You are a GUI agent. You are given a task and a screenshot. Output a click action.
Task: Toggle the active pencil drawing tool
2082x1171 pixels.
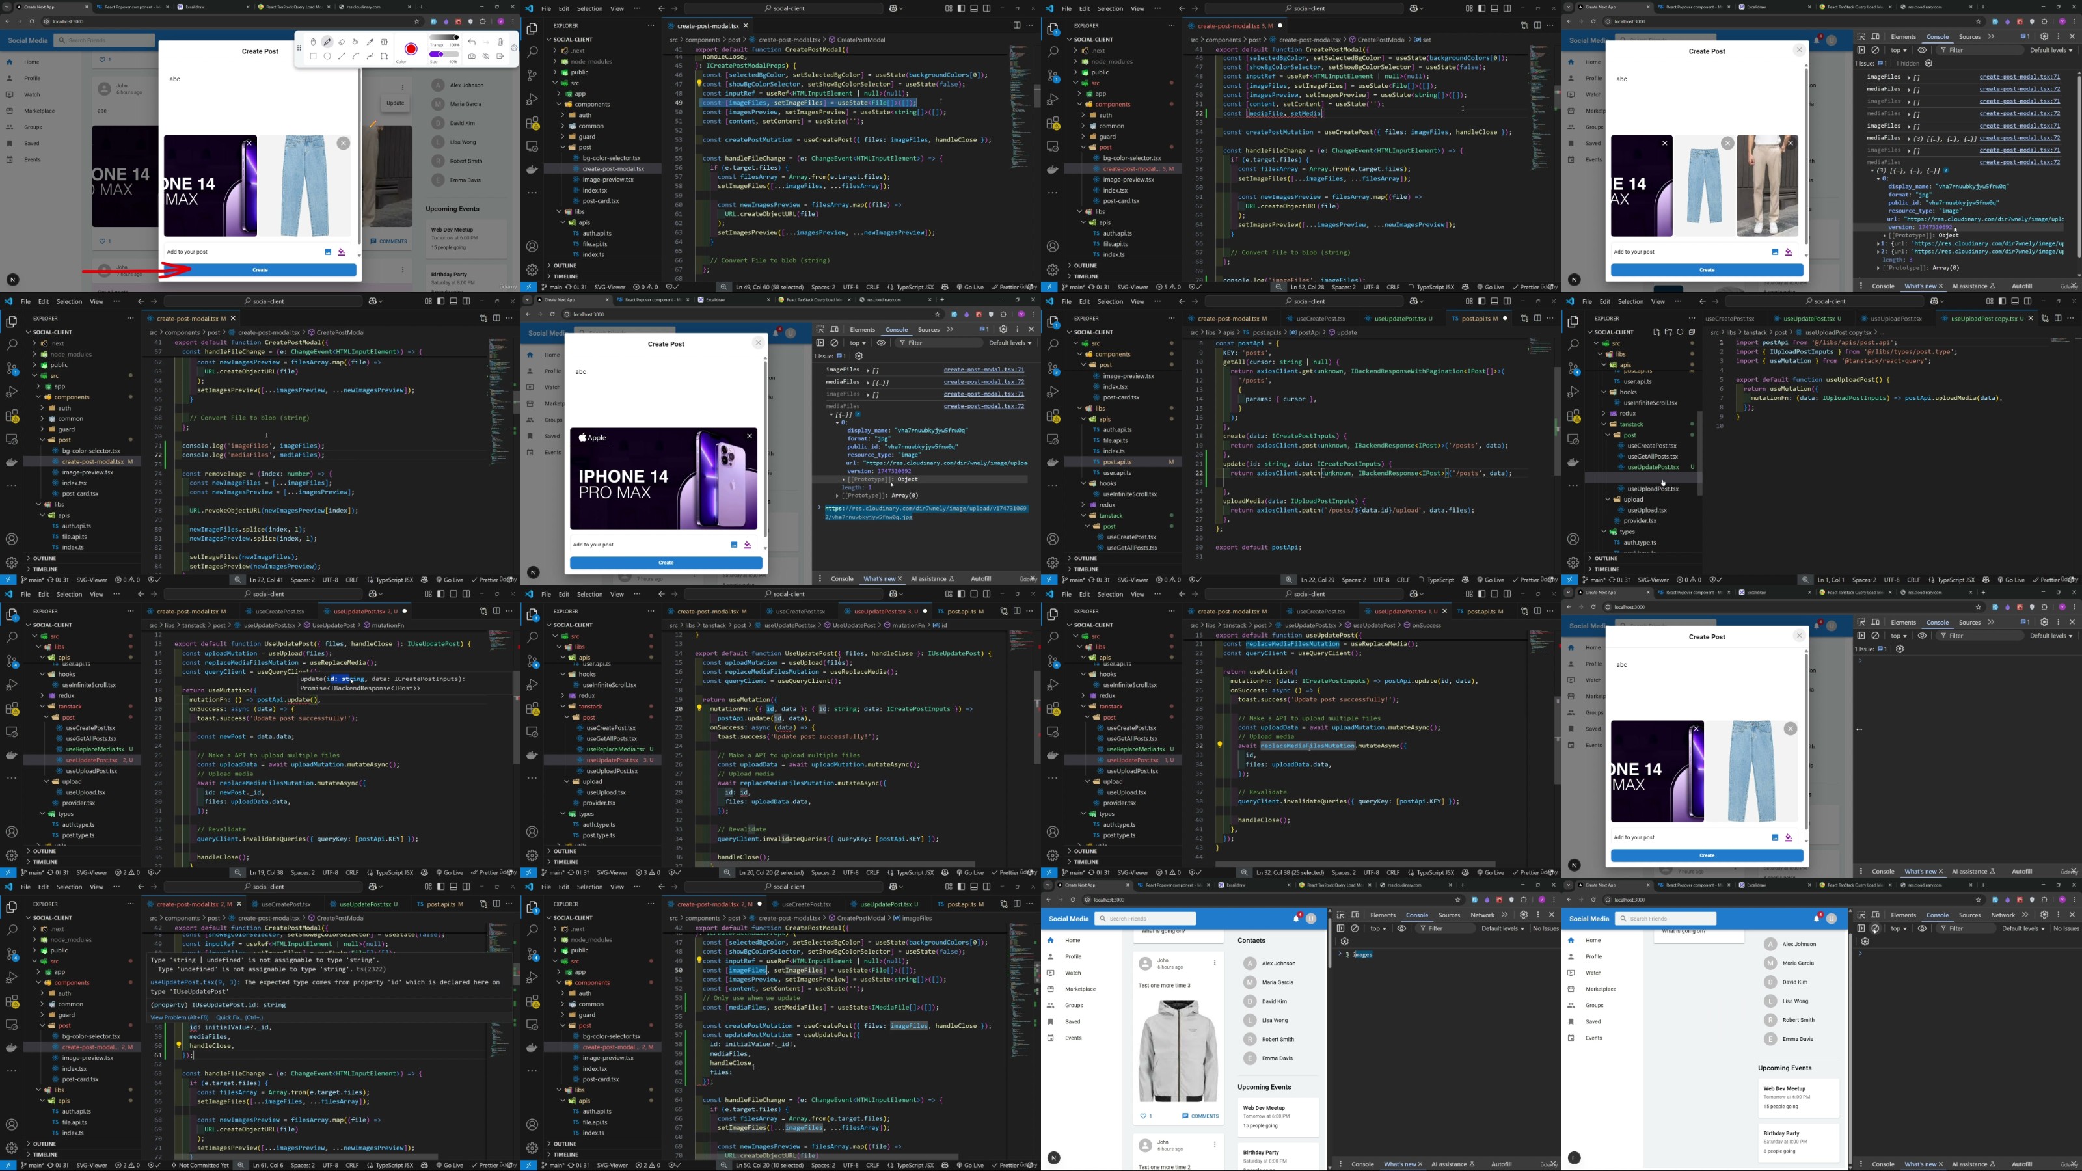[x=327, y=42]
